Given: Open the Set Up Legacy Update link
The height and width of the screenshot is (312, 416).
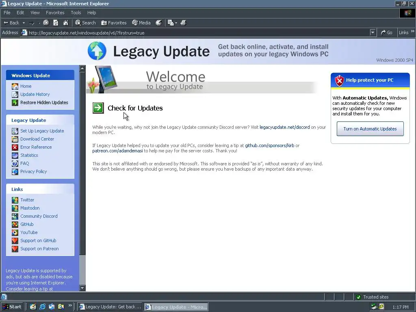Looking at the screenshot, I should point(42,131).
